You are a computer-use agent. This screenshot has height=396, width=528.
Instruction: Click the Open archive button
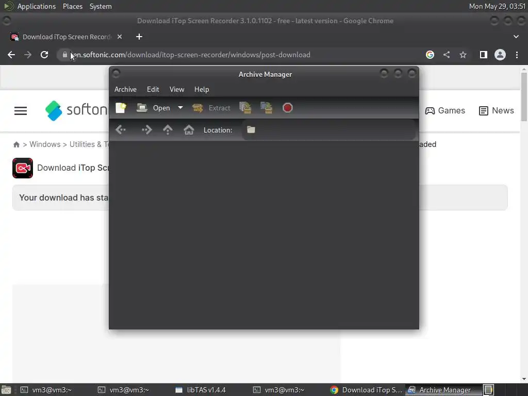coord(154,108)
